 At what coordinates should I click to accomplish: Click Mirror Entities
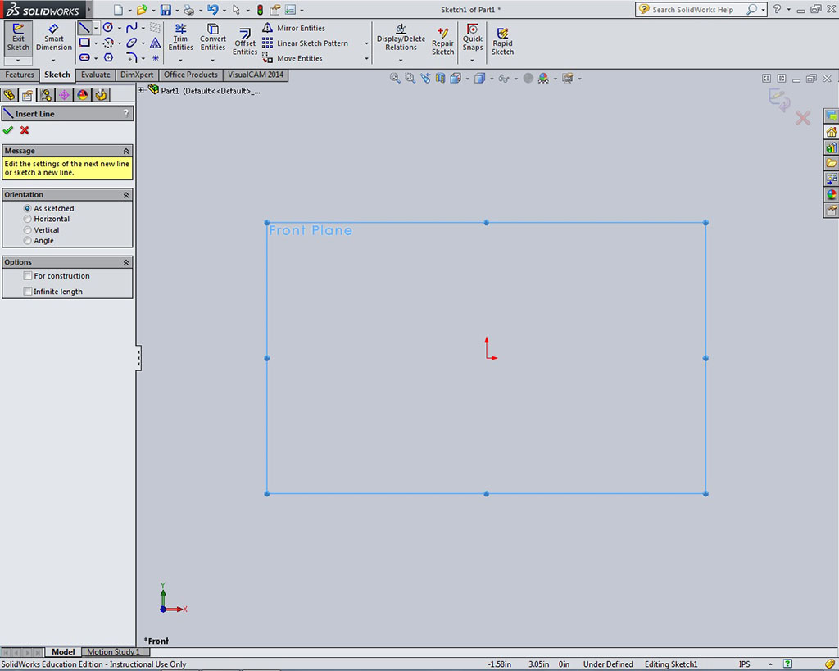(x=300, y=28)
